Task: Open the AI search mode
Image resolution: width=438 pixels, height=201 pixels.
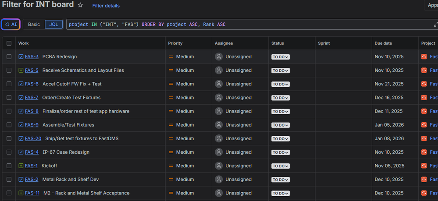Action: [11, 25]
